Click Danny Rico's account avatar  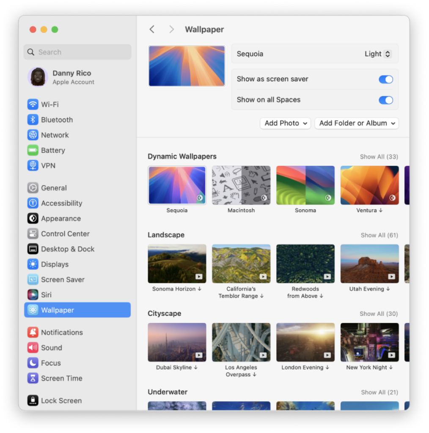(38, 77)
